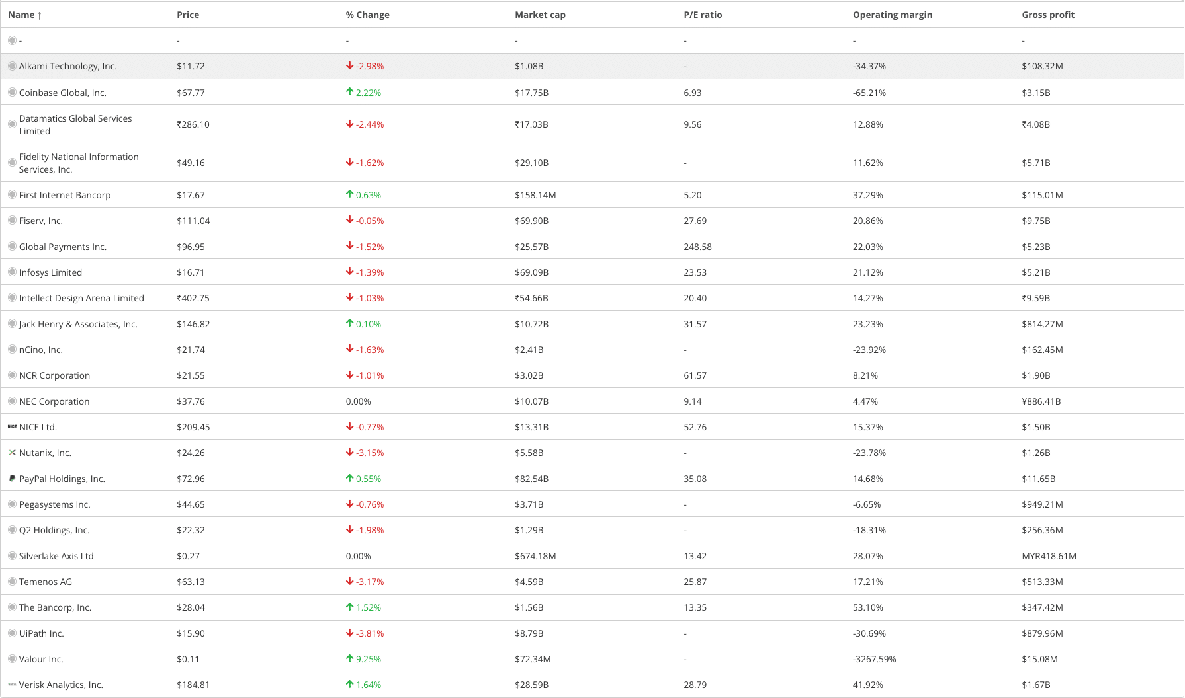1185x698 pixels.
Task: Click the red down arrow for Alkami Technology
Action: click(349, 66)
